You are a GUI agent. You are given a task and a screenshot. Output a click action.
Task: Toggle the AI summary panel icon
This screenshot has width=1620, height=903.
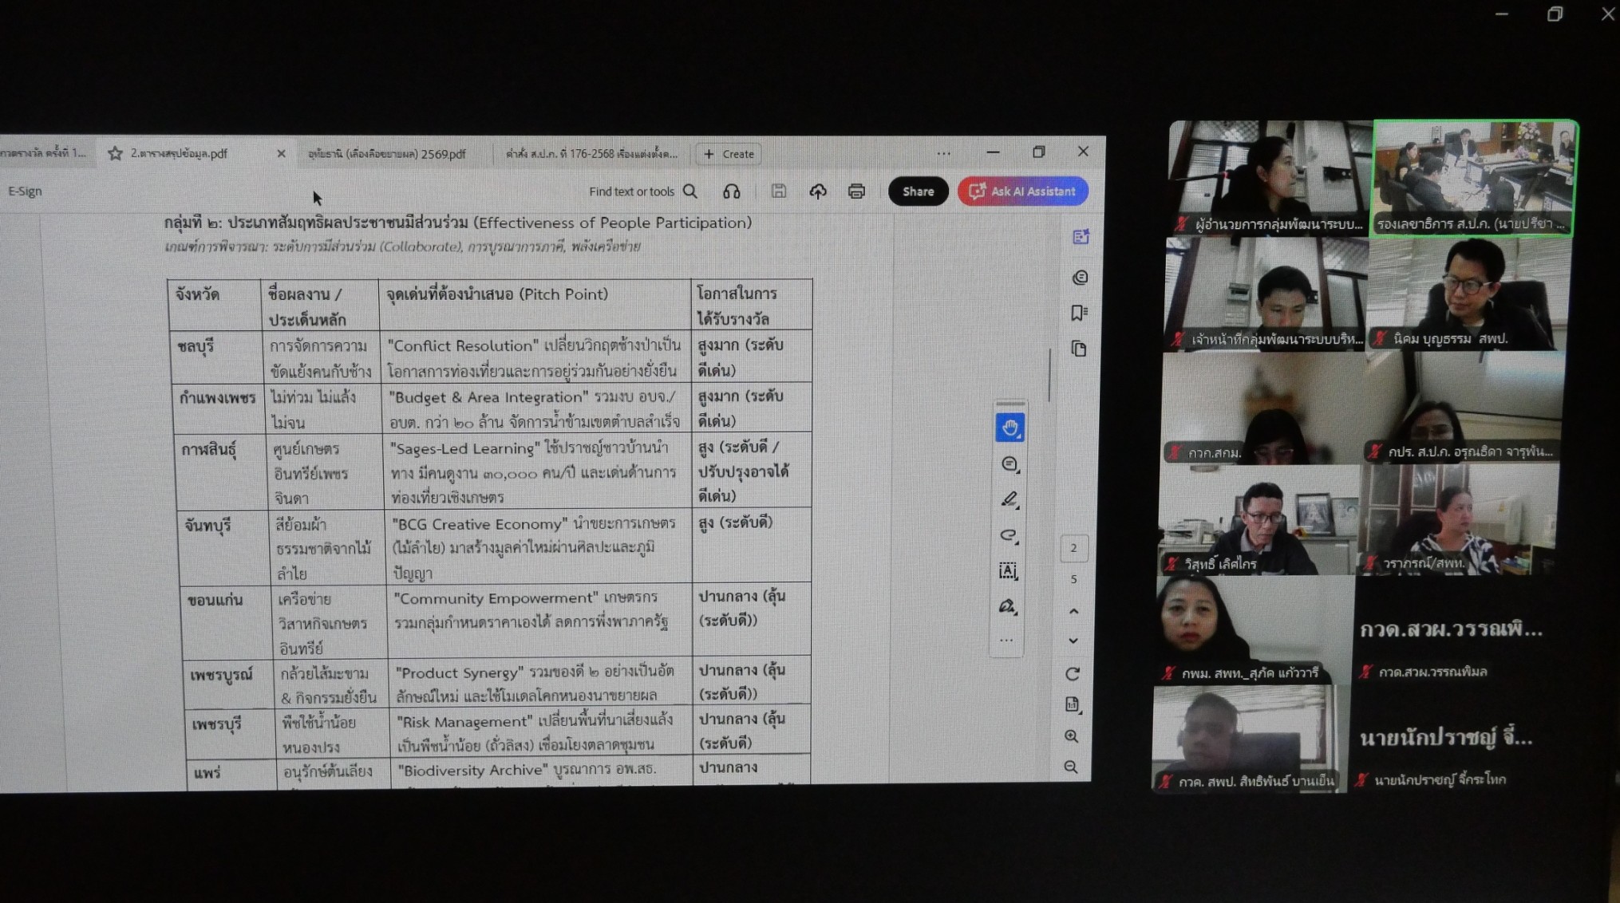coord(1081,237)
